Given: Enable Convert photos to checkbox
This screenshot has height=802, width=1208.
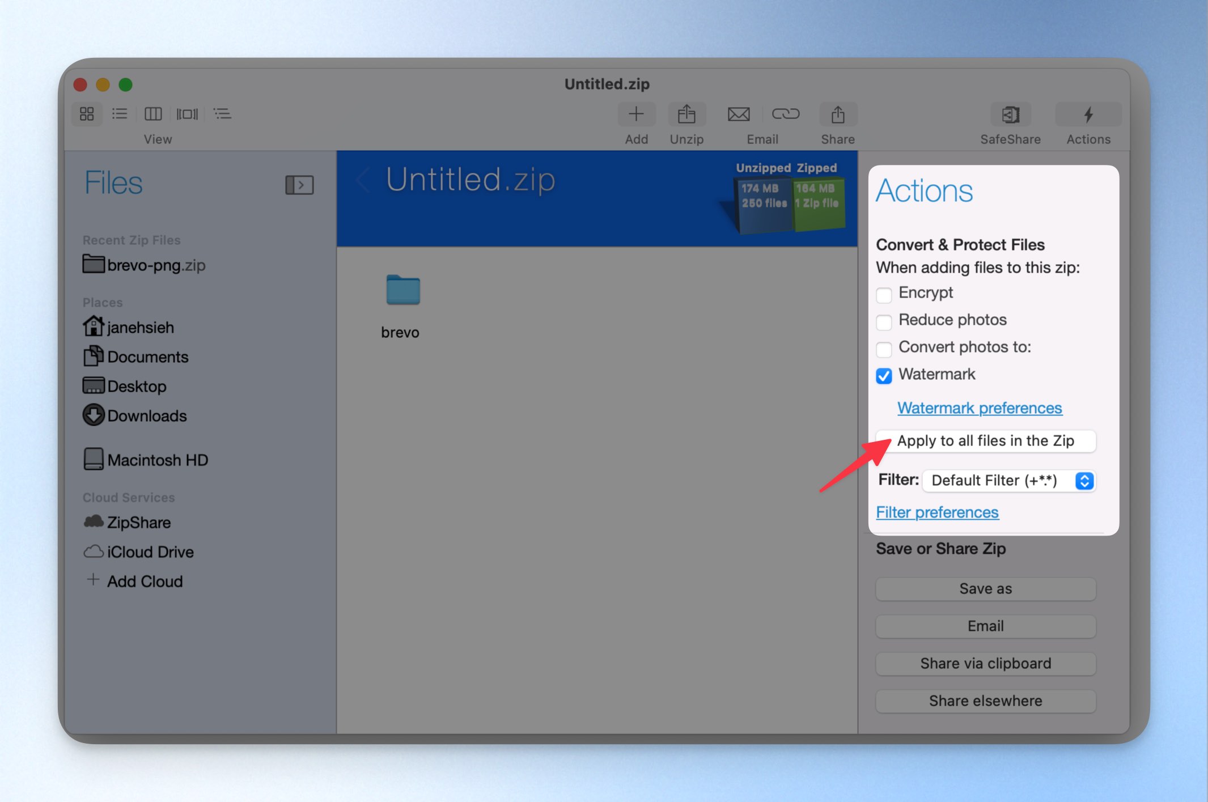Looking at the screenshot, I should pyautogui.click(x=884, y=349).
